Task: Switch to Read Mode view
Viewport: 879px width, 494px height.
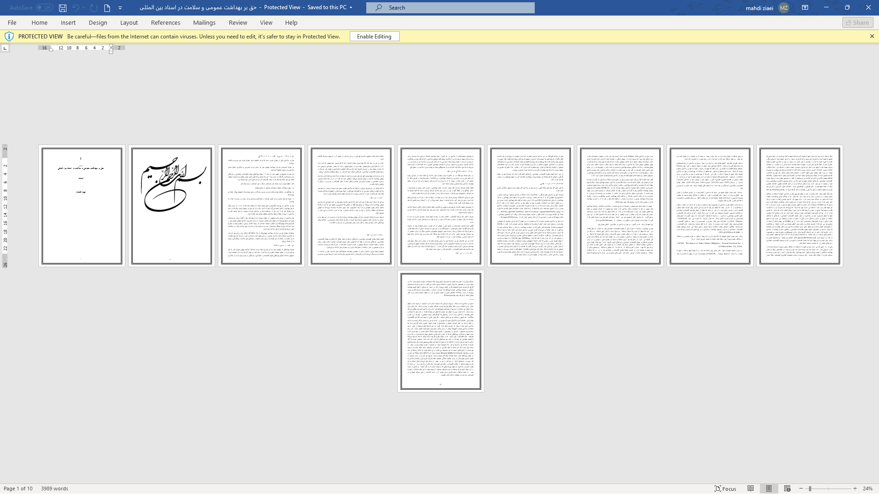Action: point(750,489)
